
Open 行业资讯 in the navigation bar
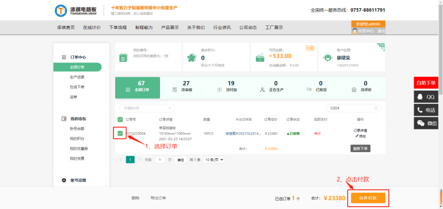click(222, 28)
